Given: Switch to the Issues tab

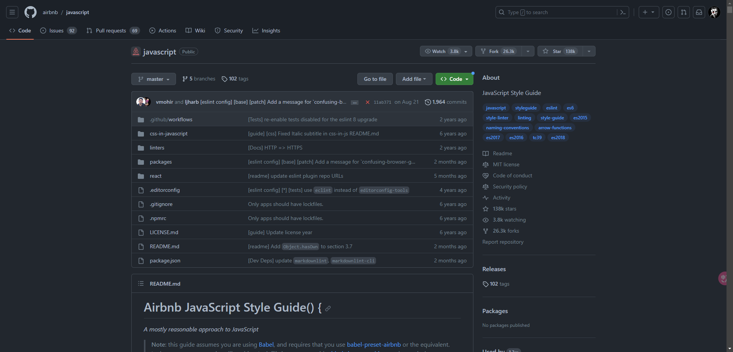Looking at the screenshot, I should pyautogui.click(x=58, y=31).
